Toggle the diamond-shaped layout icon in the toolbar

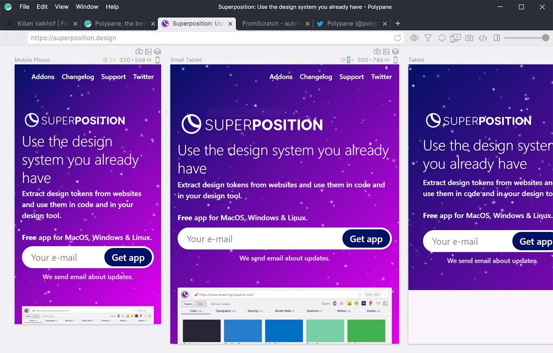[441, 38]
